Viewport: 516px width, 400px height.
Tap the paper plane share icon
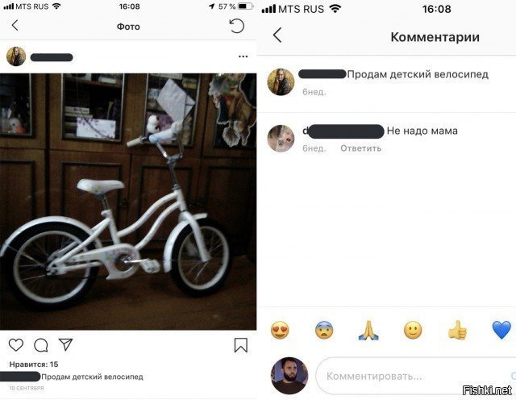tap(65, 344)
